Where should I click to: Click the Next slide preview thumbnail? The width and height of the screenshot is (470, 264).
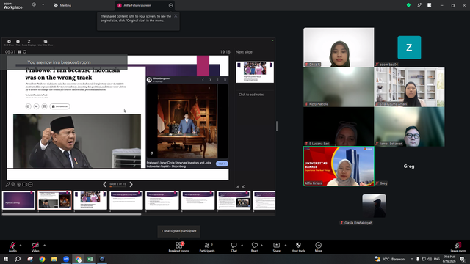tap(255, 72)
